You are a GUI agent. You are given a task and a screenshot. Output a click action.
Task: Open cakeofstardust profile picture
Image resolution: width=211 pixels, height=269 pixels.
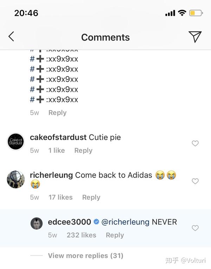[16, 142]
